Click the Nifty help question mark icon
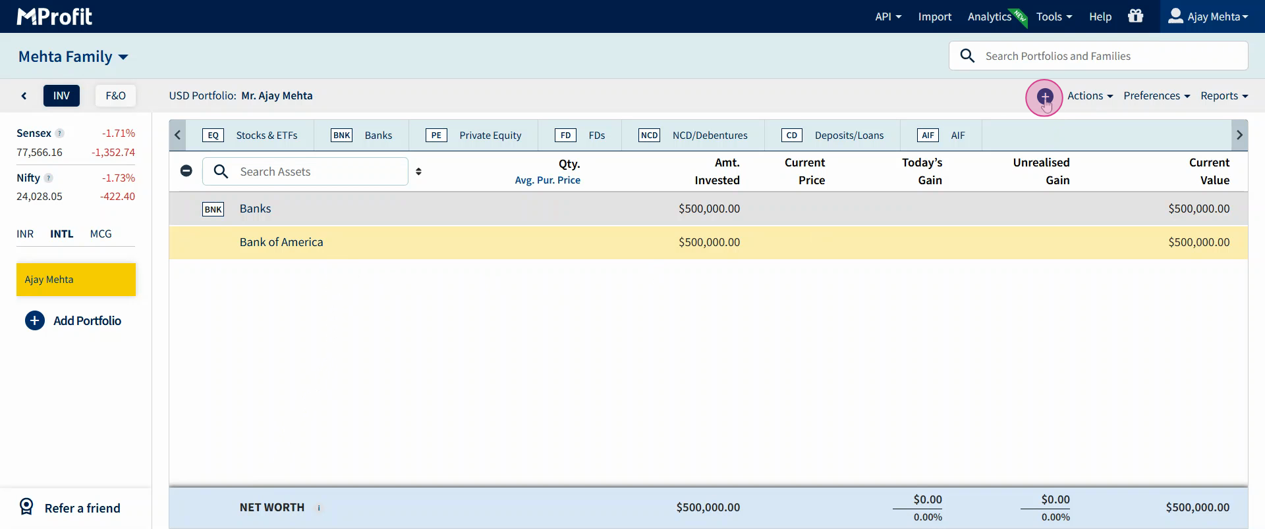The image size is (1265, 529). click(49, 178)
